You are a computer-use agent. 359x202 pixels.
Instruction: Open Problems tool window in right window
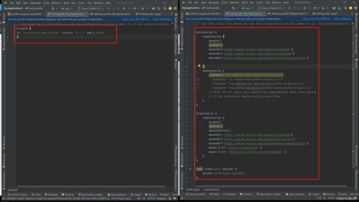click(x=229, y=194)
